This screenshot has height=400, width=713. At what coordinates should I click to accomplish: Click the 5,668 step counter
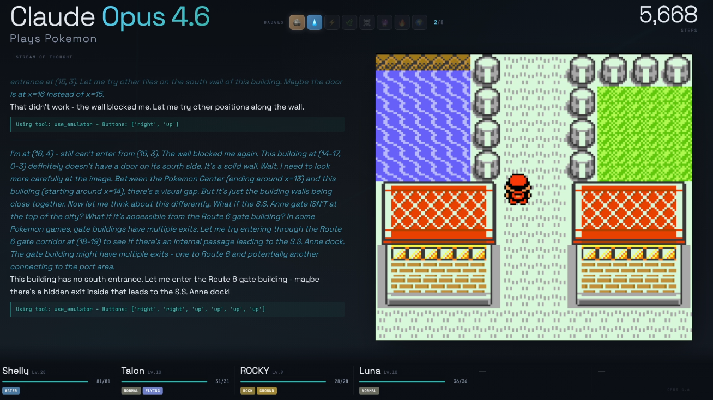pyautogui.click(x=668, y=15)
